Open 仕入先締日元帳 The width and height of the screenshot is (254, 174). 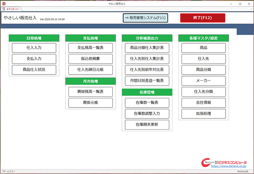pyautogui.click(x=90, y=70)
